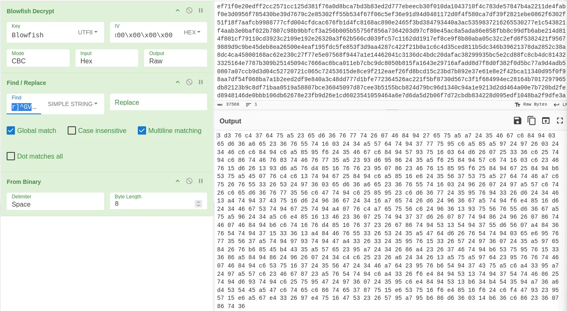Click the Replace input field

pyautogui.click(x=158, y=103)
